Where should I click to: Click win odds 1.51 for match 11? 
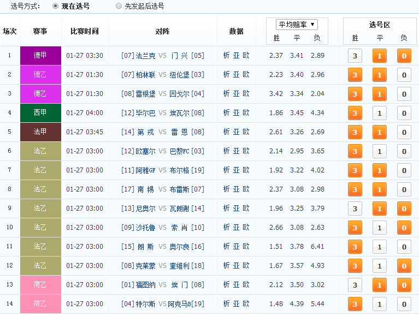tap(276, 247)
